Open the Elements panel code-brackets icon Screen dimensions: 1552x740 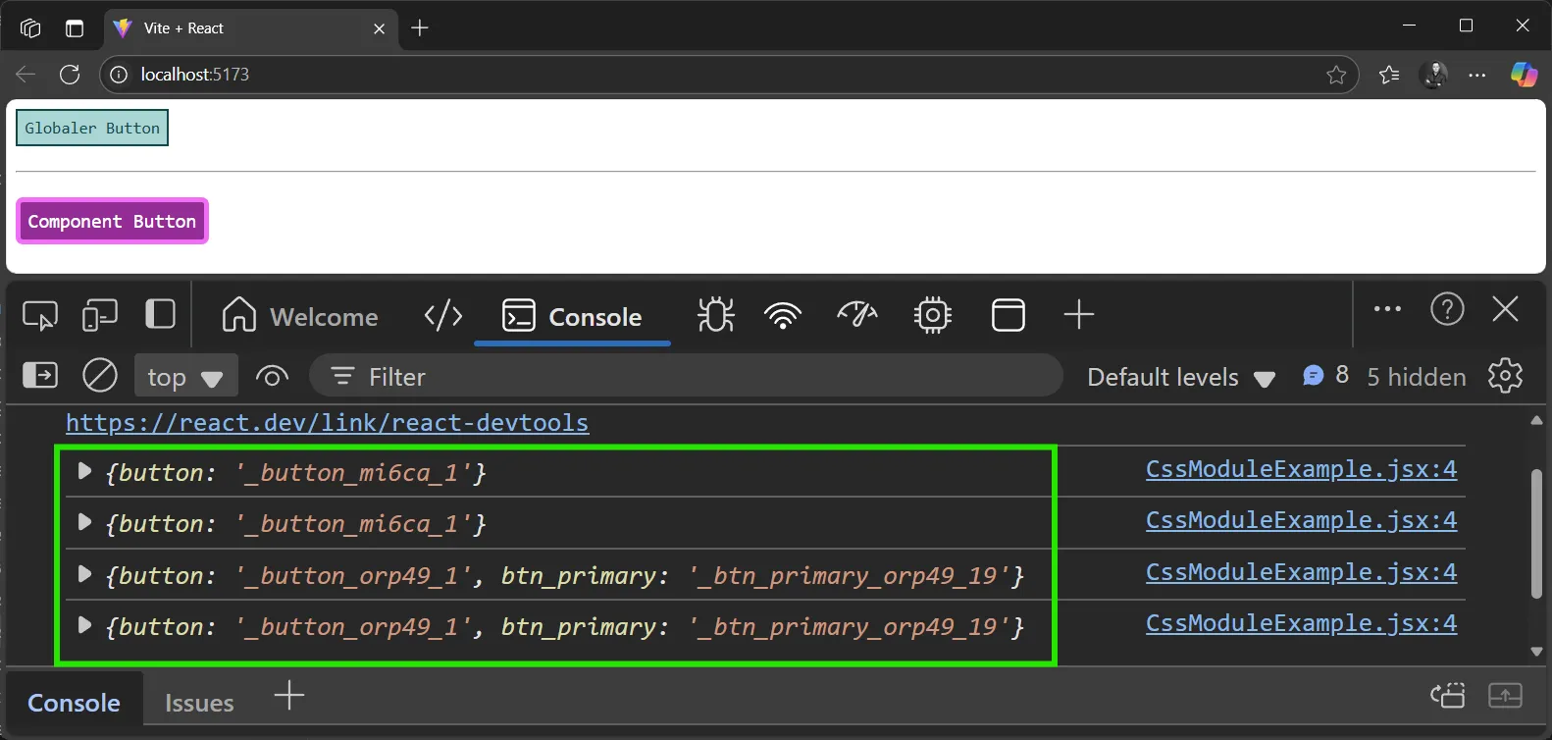(443, 315)
